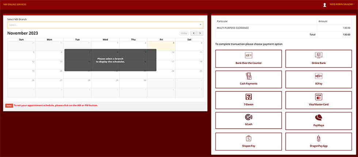Screen dimensions: 358x157
Task: Open NICO ROBIN SALAZAR account menu
Action: pyautogui.click(x=342, y=4)
